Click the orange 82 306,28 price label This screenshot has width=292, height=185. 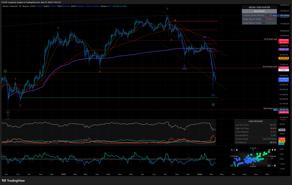click(283, 58)
